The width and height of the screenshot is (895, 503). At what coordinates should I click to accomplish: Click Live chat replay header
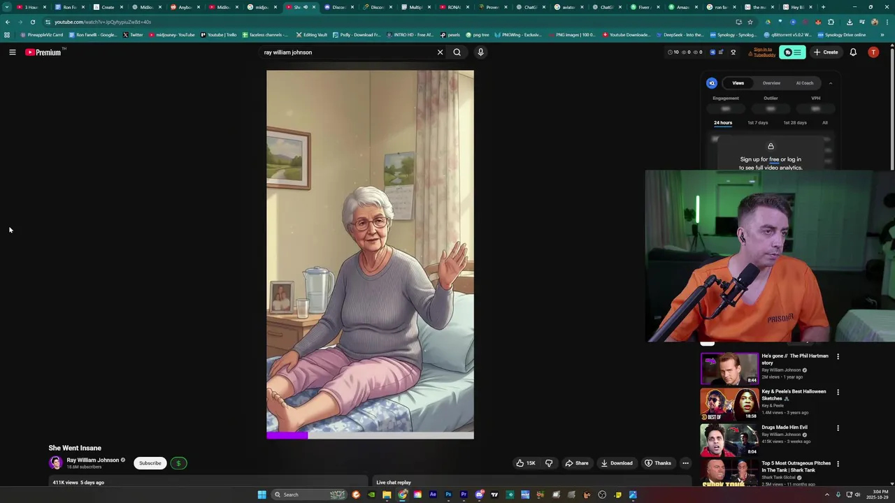(394, 483)
